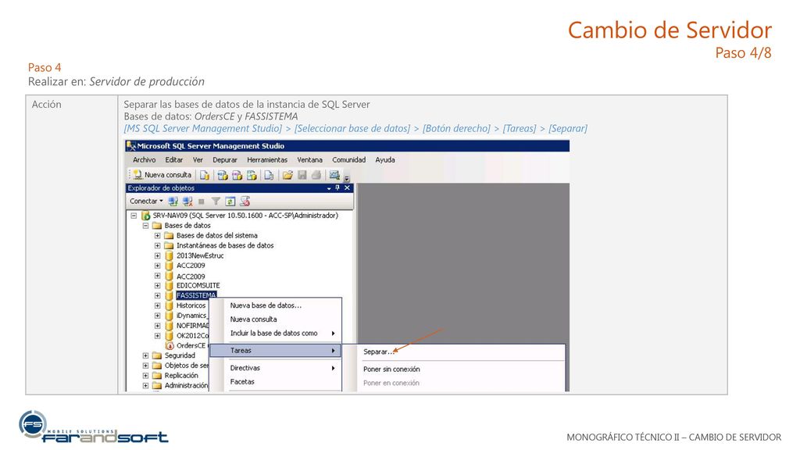The image size is (800, 450).
Task: Click the SSMS title bar application icon
Action: click(x=131, y=146)
